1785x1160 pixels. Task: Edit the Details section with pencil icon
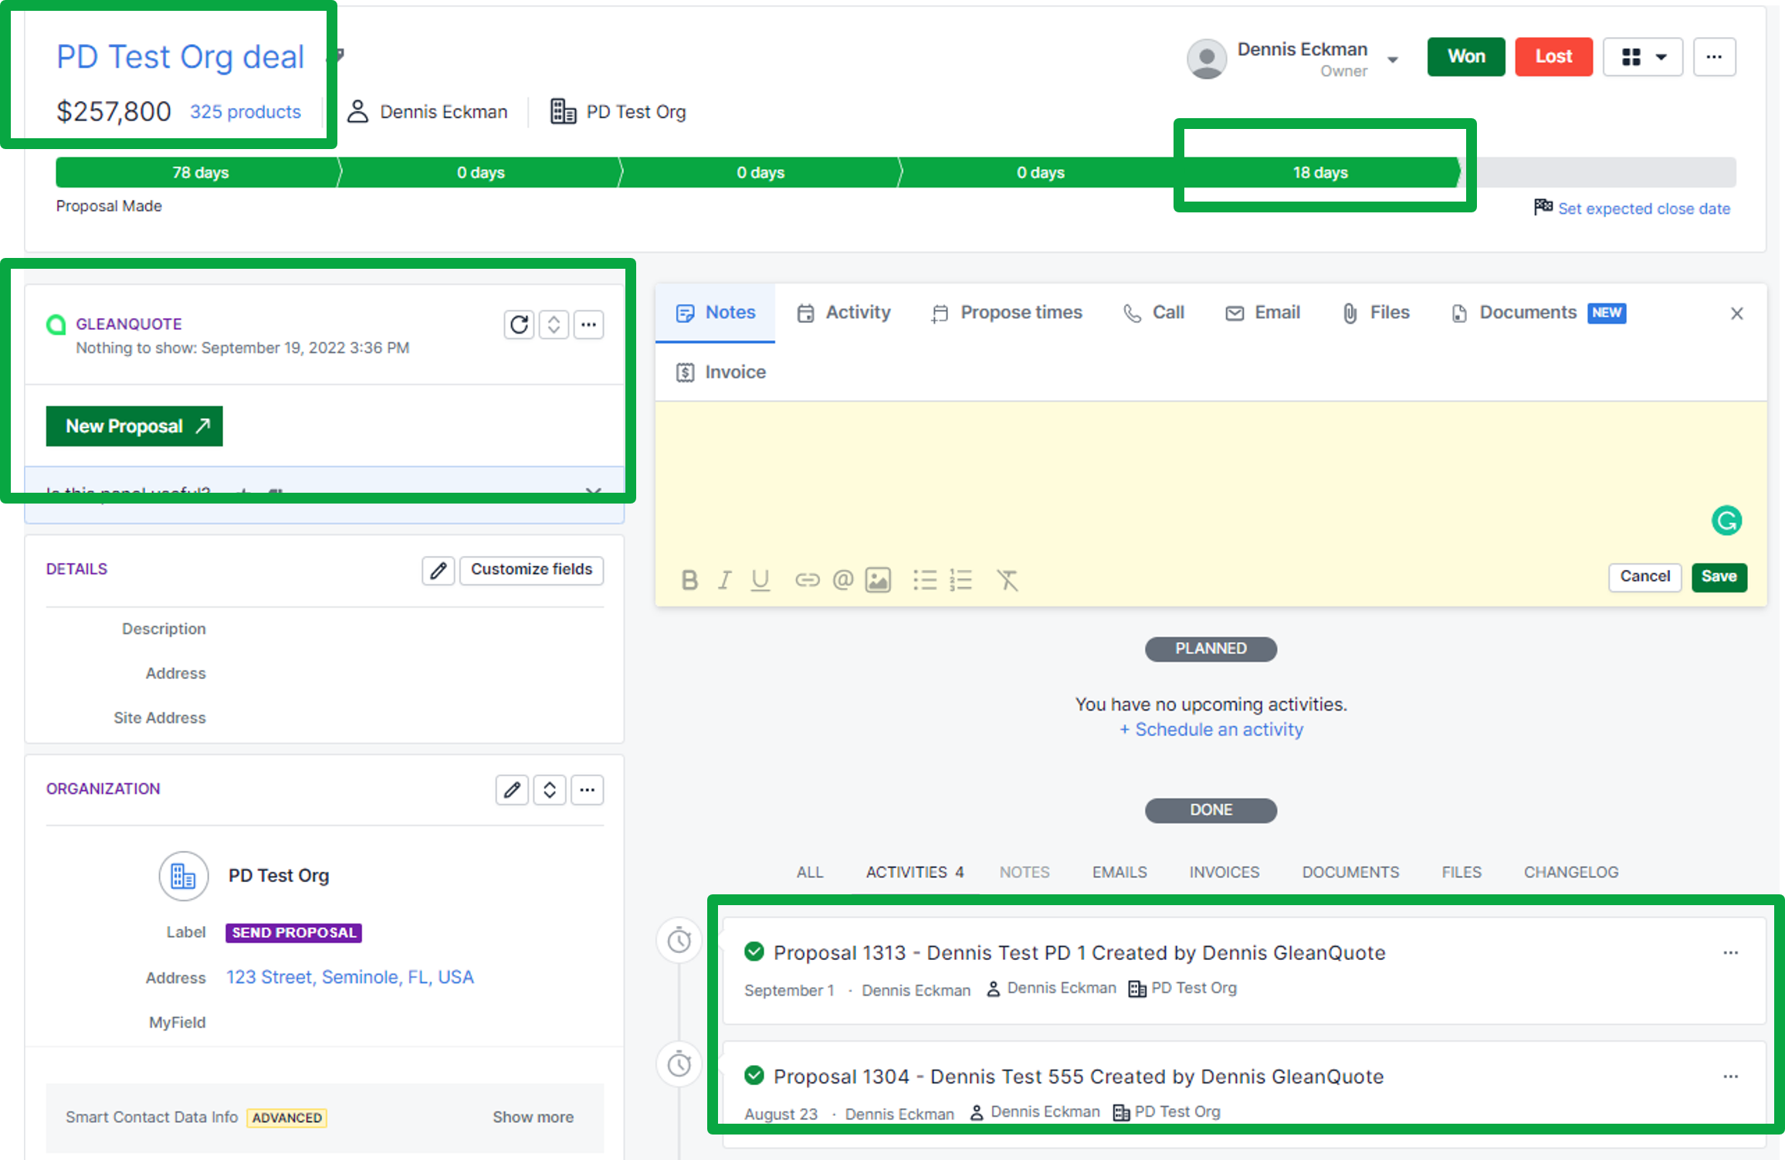438,571
